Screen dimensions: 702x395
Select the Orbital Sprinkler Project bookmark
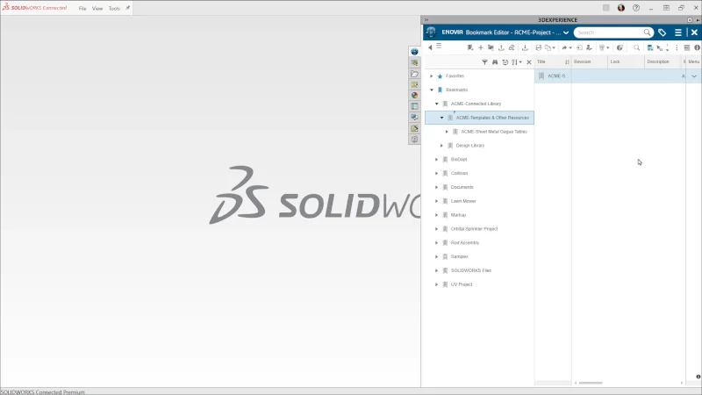[474, 229]
